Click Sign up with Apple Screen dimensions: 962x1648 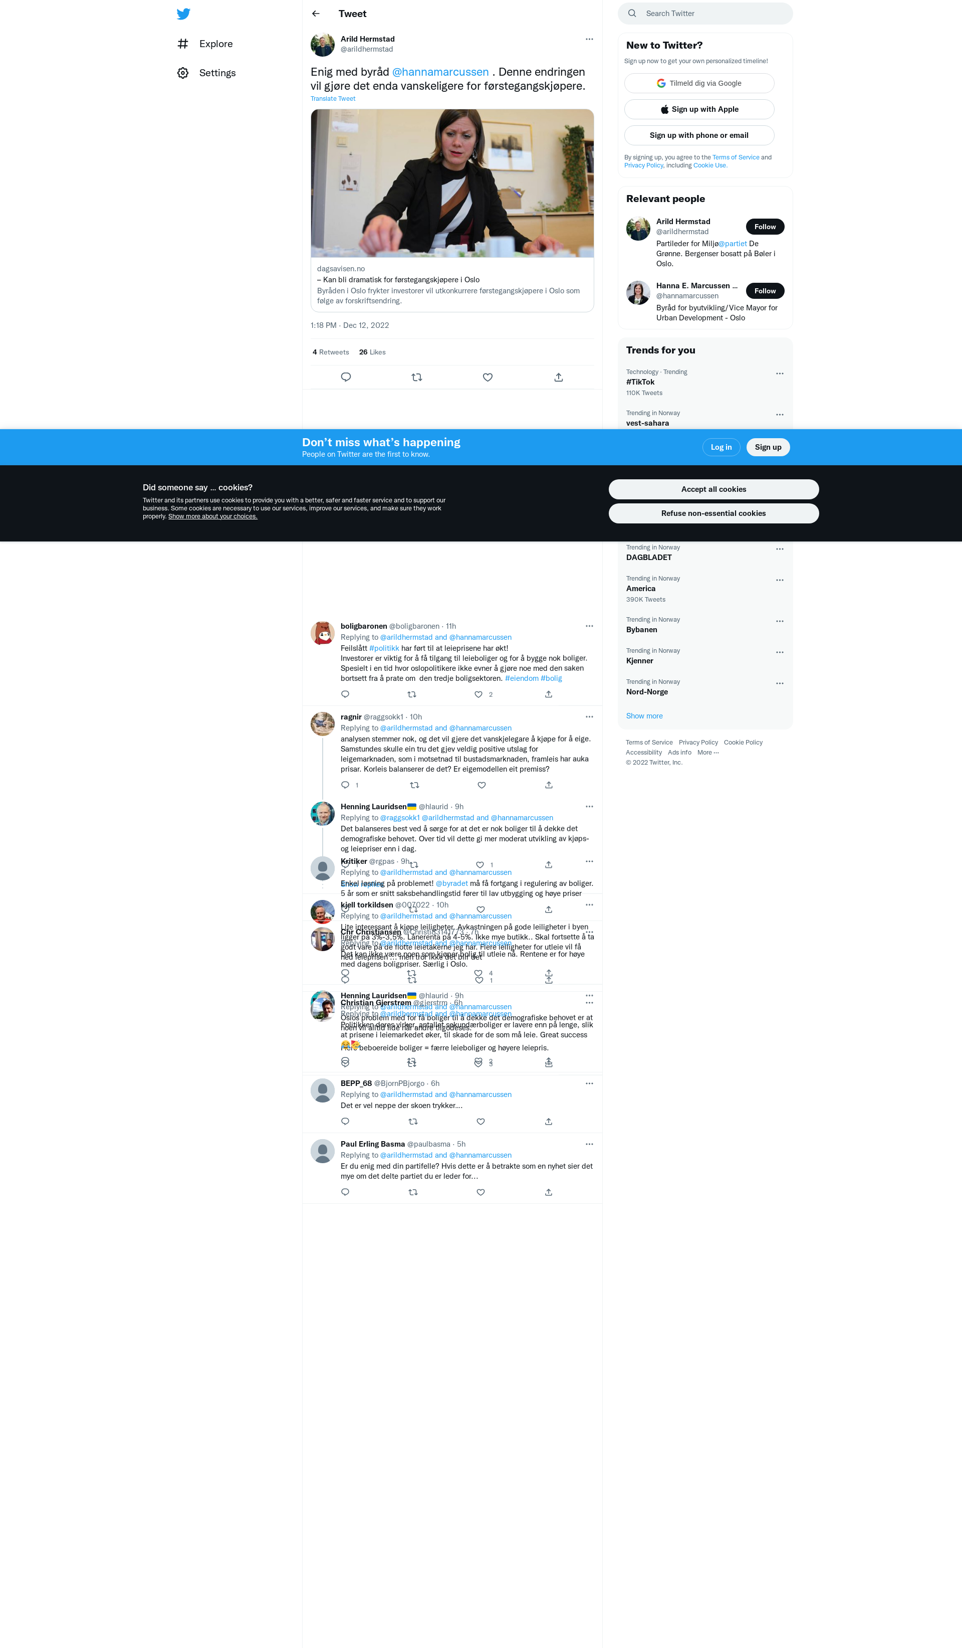[x=699, y=109]
